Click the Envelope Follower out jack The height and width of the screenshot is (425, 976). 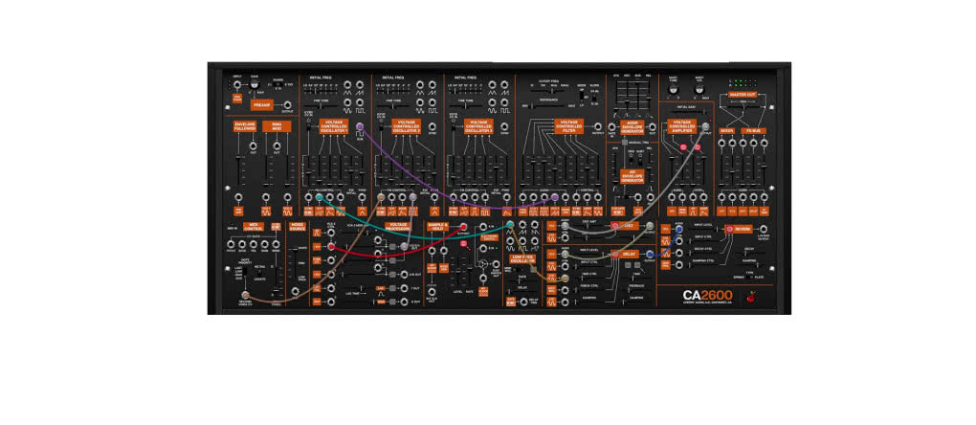point(253,145)
